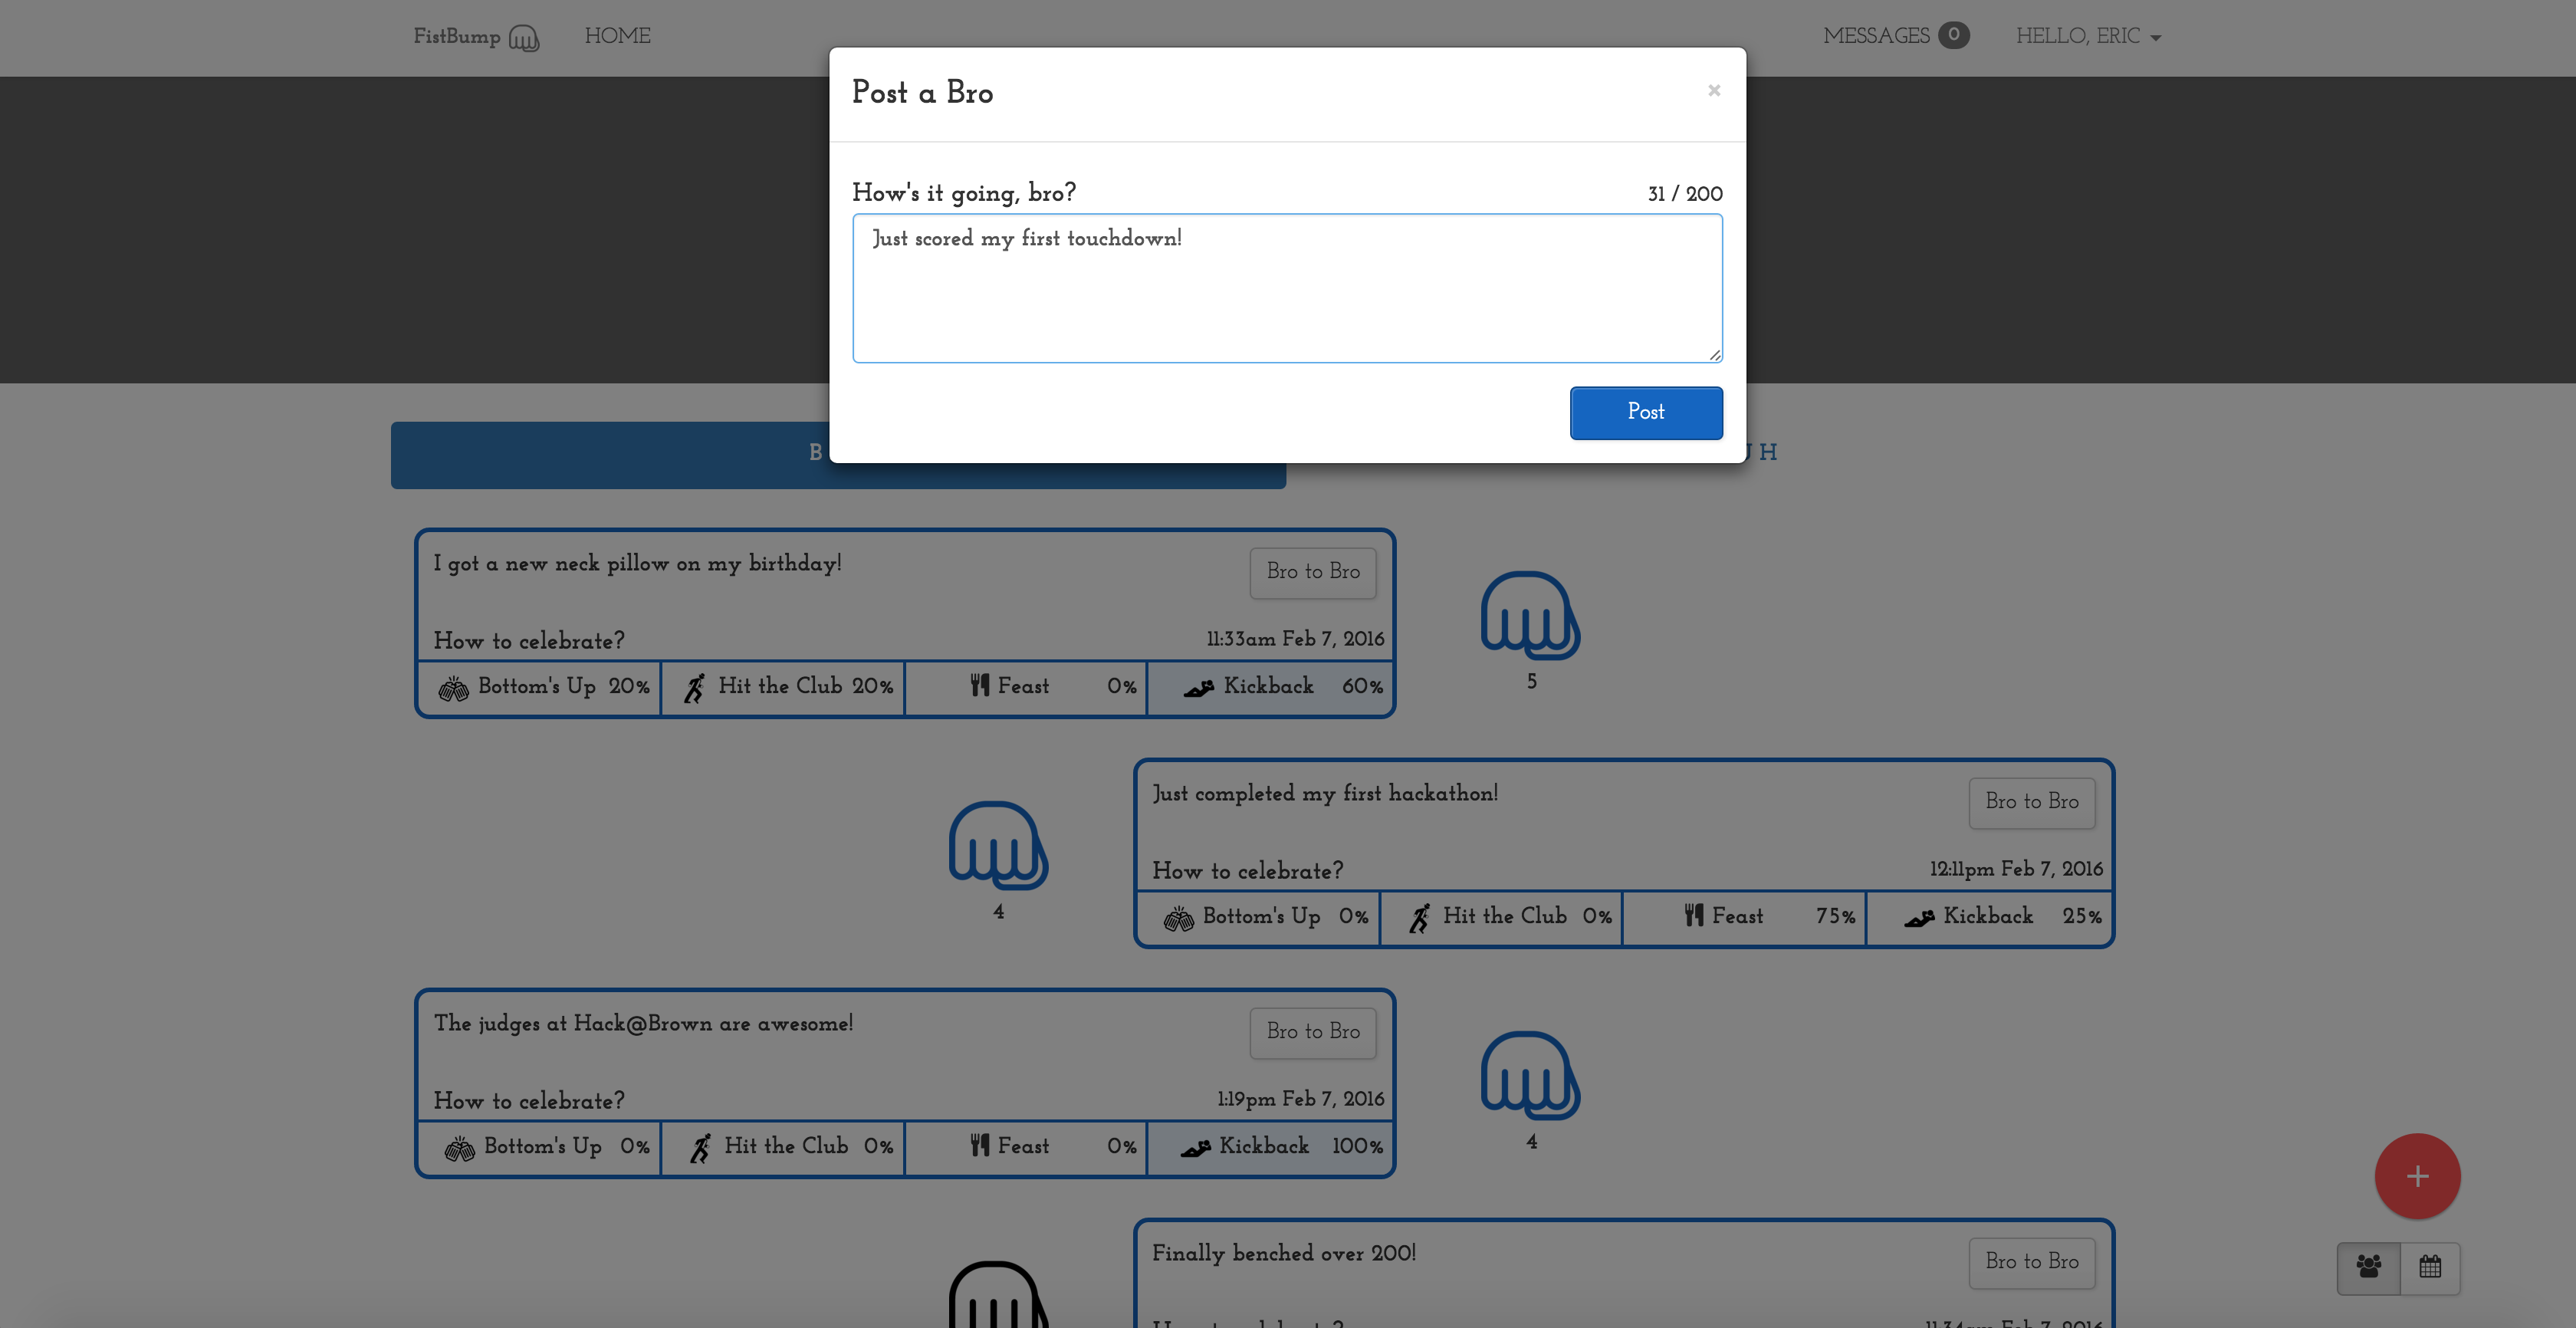Image resolution: width=2576 pixels, height=1328 pixels.
Task: Open the group people icon view
Action: click(x=2368, y=1267)
